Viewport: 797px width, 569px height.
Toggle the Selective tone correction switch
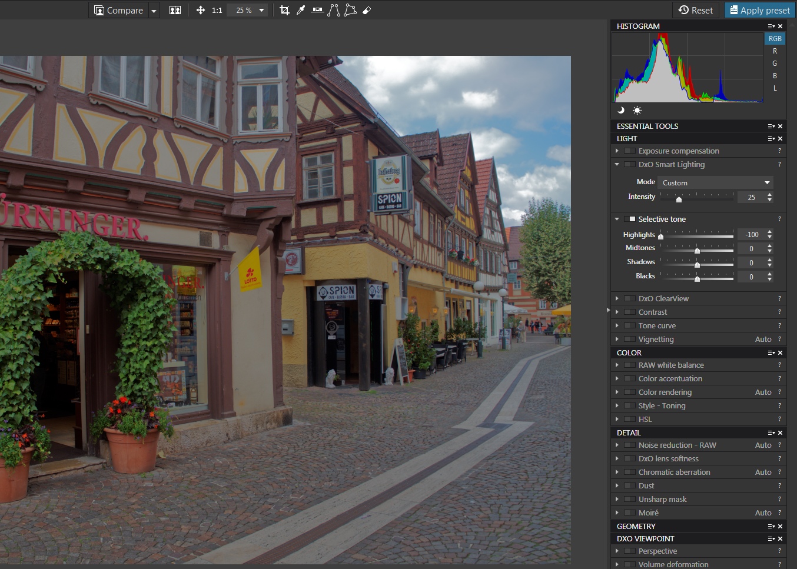coord(630,219)
